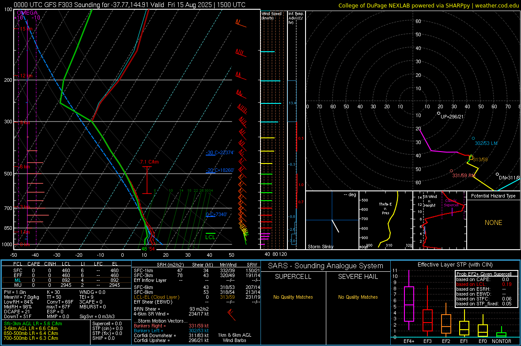This screenshot has height=346, width=521.
Task: Click the Bunkers right-mover circle marker on hodograph
Action: [x=451, y=171]
